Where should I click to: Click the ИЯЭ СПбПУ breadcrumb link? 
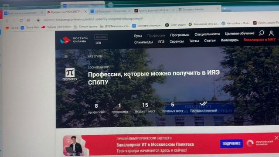[95, 56]
